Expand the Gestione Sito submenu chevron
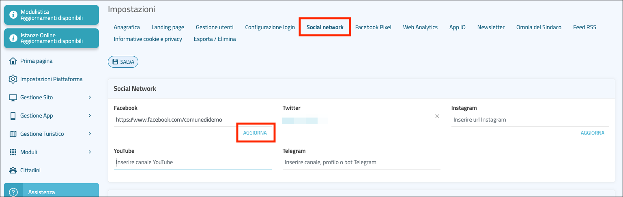Screen dimensions: 623x197 tap(90, 97)
